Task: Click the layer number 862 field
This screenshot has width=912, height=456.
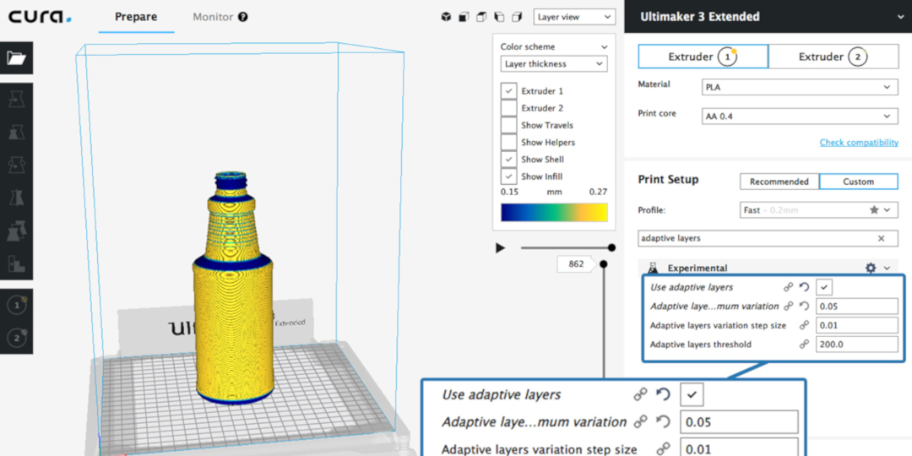Action: click(577, 264)
